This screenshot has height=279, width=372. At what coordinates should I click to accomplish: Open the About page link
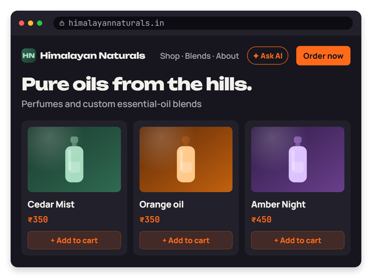(227, 56)
